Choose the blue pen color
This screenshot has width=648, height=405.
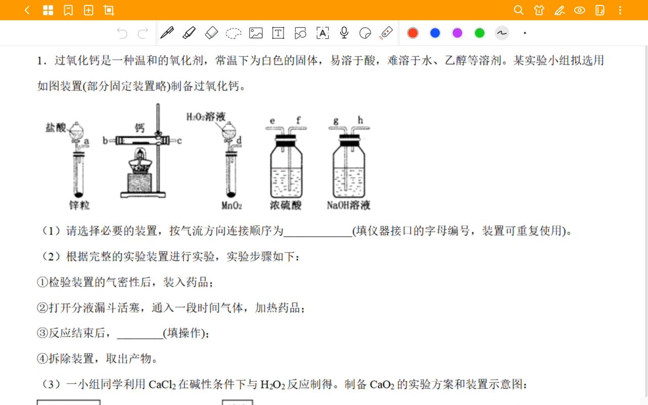coord(435,33)
